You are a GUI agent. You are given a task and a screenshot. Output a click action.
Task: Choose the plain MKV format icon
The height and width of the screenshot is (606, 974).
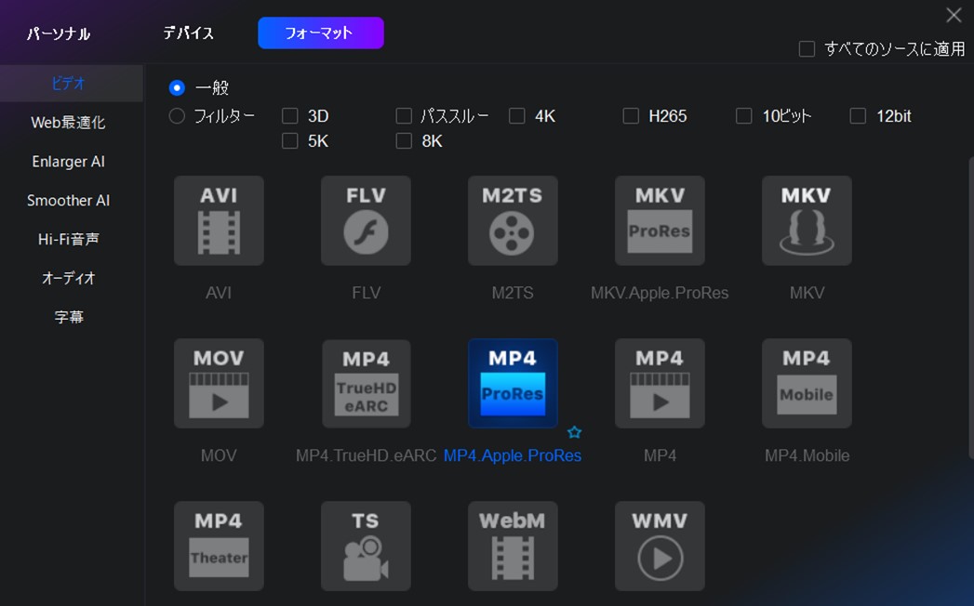(x=807, y=220)
